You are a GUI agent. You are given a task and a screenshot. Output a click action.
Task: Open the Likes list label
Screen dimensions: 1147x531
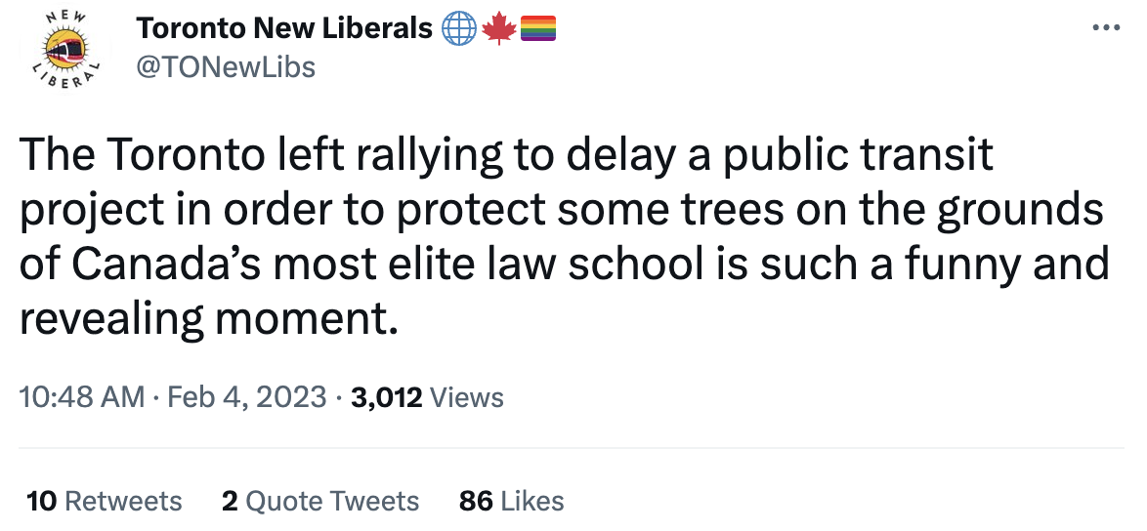tap(532, 501)
